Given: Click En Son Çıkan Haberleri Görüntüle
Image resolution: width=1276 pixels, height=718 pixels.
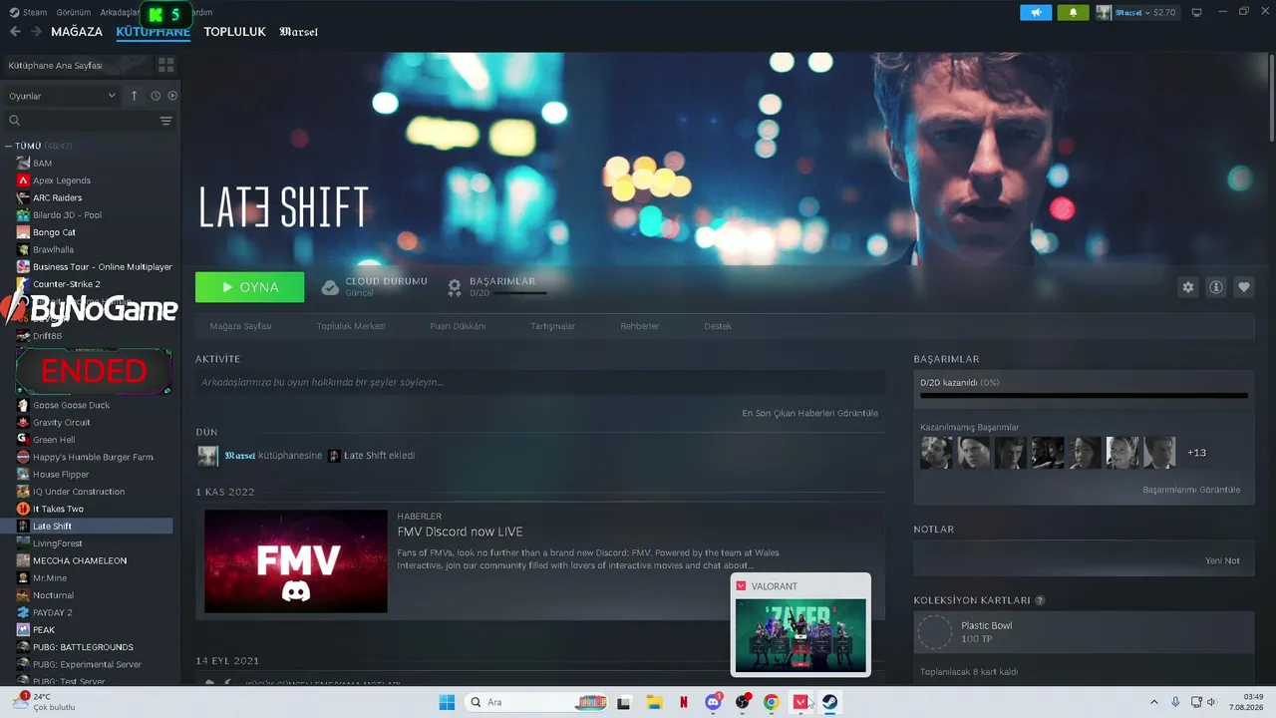Looking at the screenshot, I should [809, 413].
